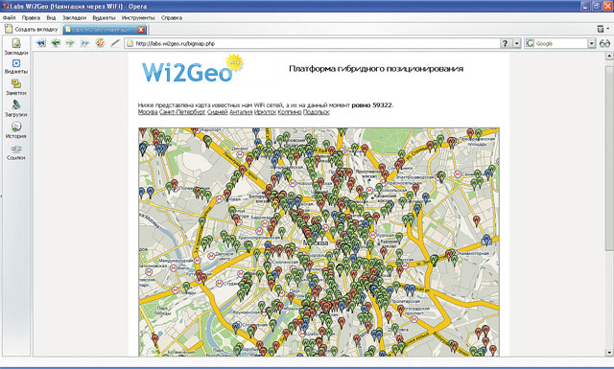Open the closed tabs trash dropdown
The height and width of the screenshot is (369, 614).
[x=602, y=29]
